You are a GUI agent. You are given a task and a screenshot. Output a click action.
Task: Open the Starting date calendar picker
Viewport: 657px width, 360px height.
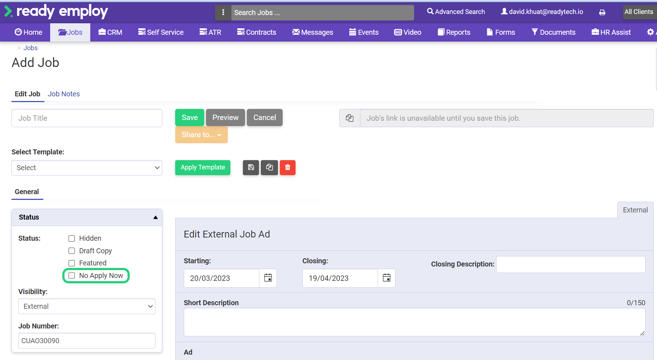[268, 278]
